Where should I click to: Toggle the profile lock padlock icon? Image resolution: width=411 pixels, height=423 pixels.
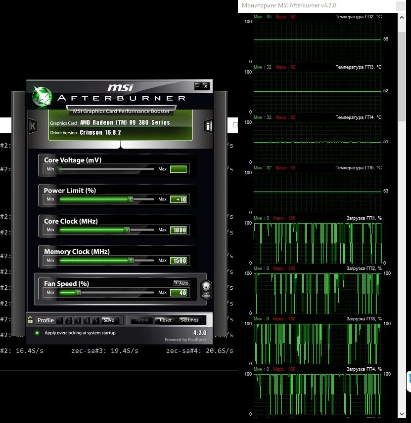click(30, 320)
